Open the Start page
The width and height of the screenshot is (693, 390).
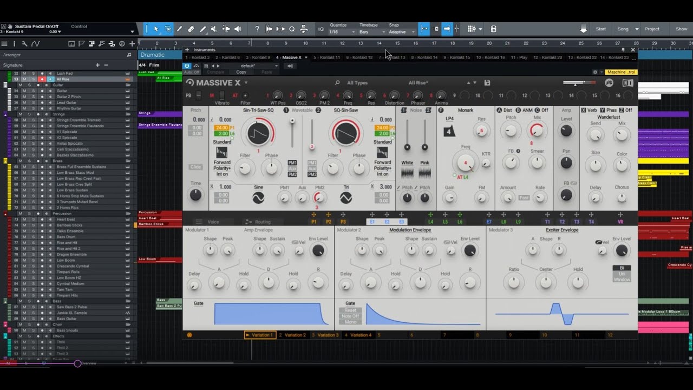(601, 29)
